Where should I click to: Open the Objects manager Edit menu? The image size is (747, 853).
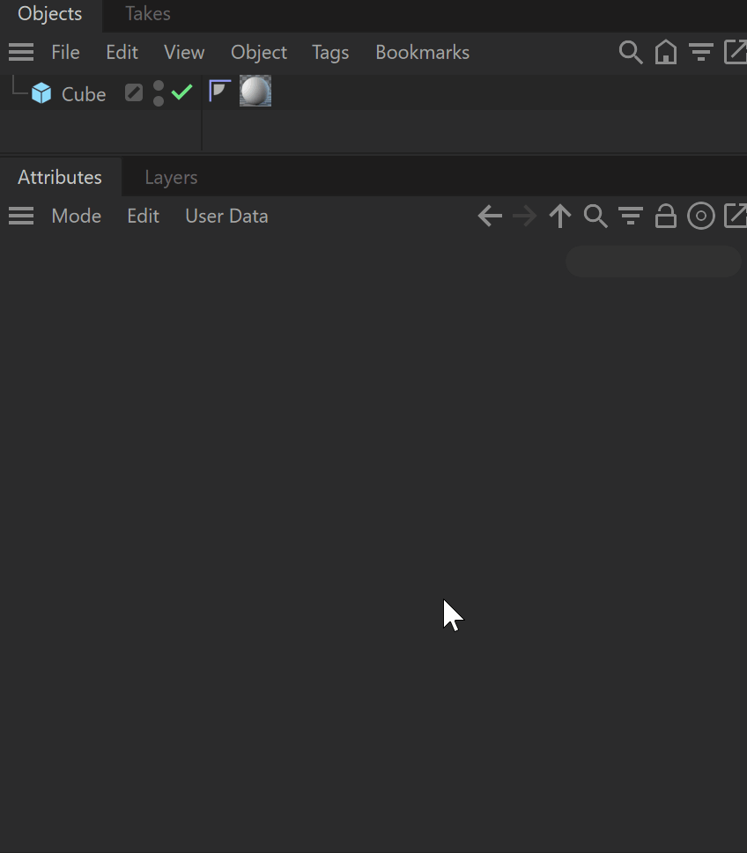(122, 52)
